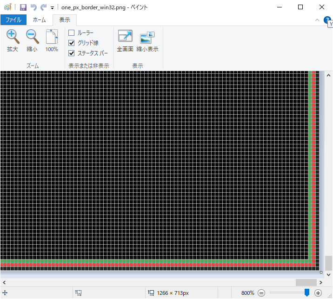Reset zoom with the 100% icon
This screenshot has width=333, height=299.
tap(52, 37)
